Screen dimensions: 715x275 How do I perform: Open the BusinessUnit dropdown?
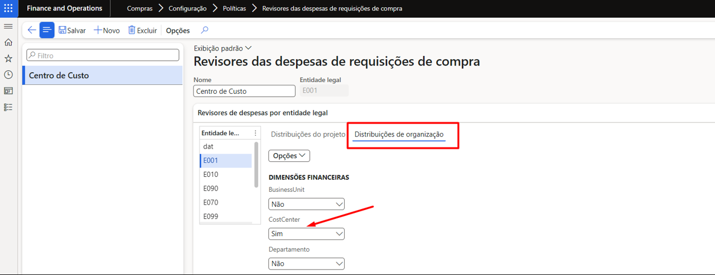coord(307,204)
